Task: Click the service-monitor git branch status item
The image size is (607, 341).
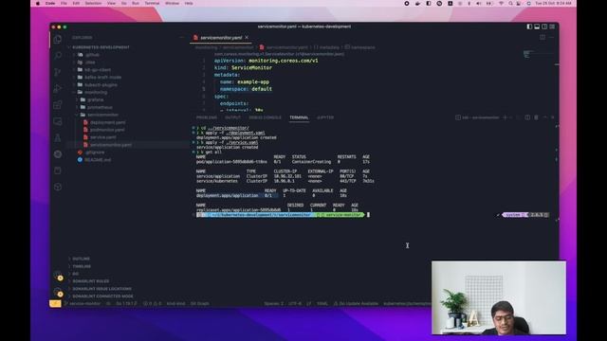Action: point(83,304)
